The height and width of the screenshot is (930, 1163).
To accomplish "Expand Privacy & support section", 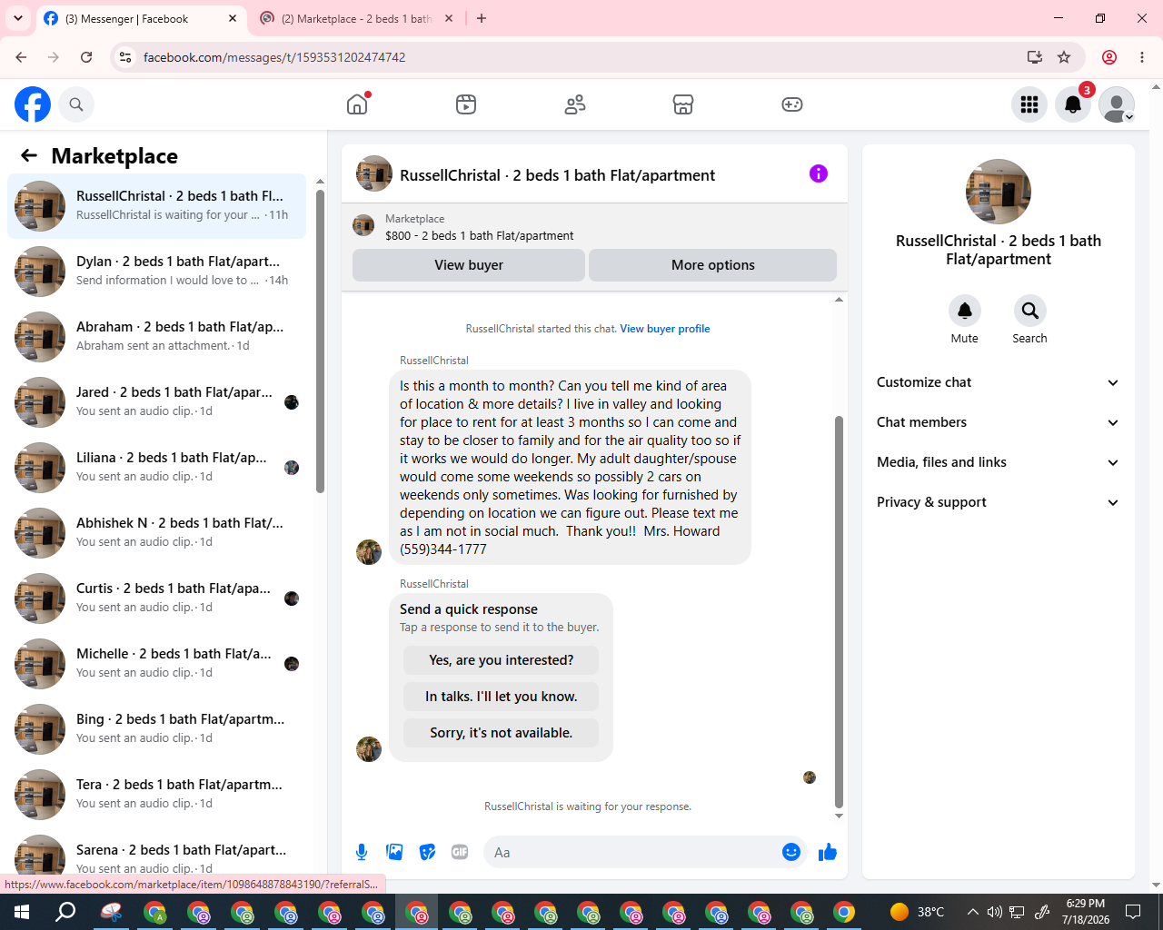I will click(x=999, y=502).
